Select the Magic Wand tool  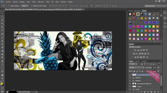pyautogui.click(x=2, y=24)
